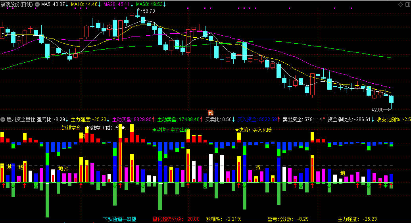411x223 pixels.
Task: Click the white diamond marker after 短线空（减）仓
Action: (x=123, y=128)
